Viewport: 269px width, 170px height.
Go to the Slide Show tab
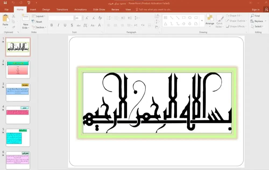99,10
